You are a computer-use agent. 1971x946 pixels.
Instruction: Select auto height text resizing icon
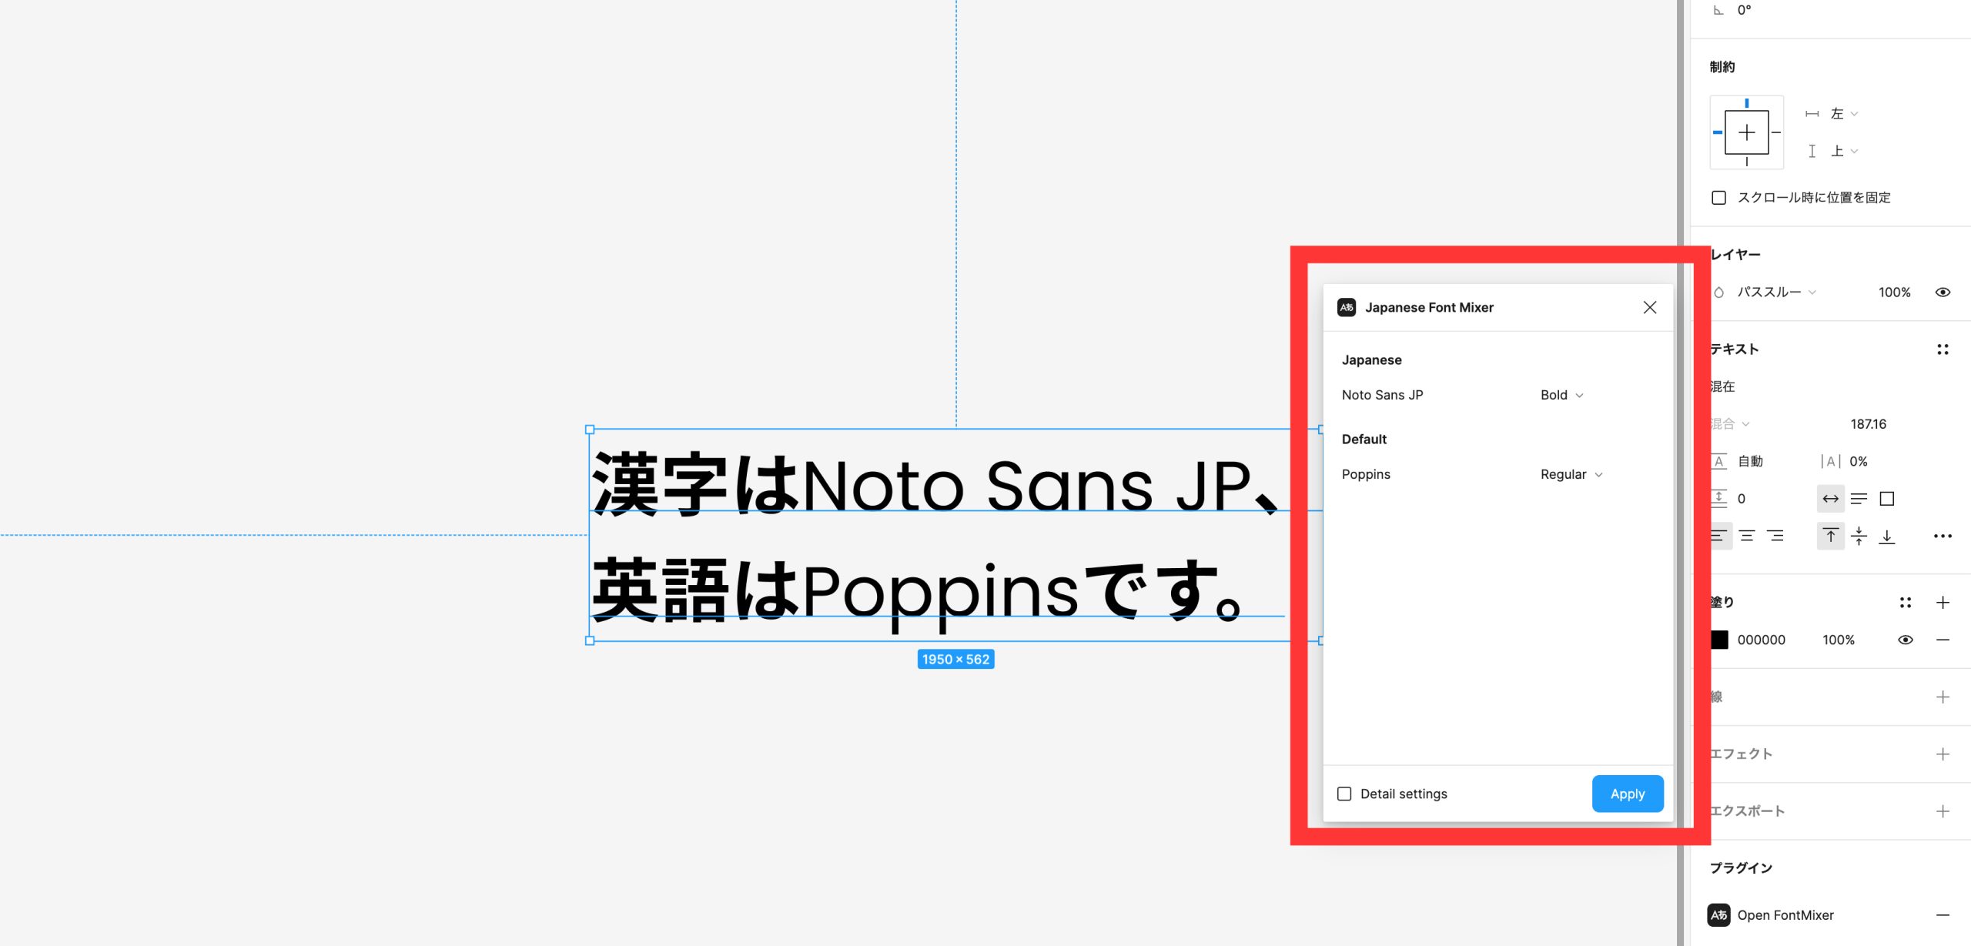point(1859,499)
